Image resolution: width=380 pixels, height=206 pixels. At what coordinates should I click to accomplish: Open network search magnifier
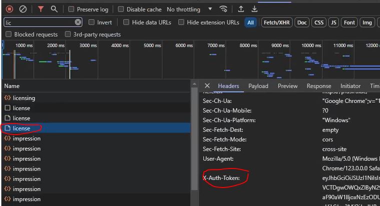pyautogui.click(x=54, y=9)
